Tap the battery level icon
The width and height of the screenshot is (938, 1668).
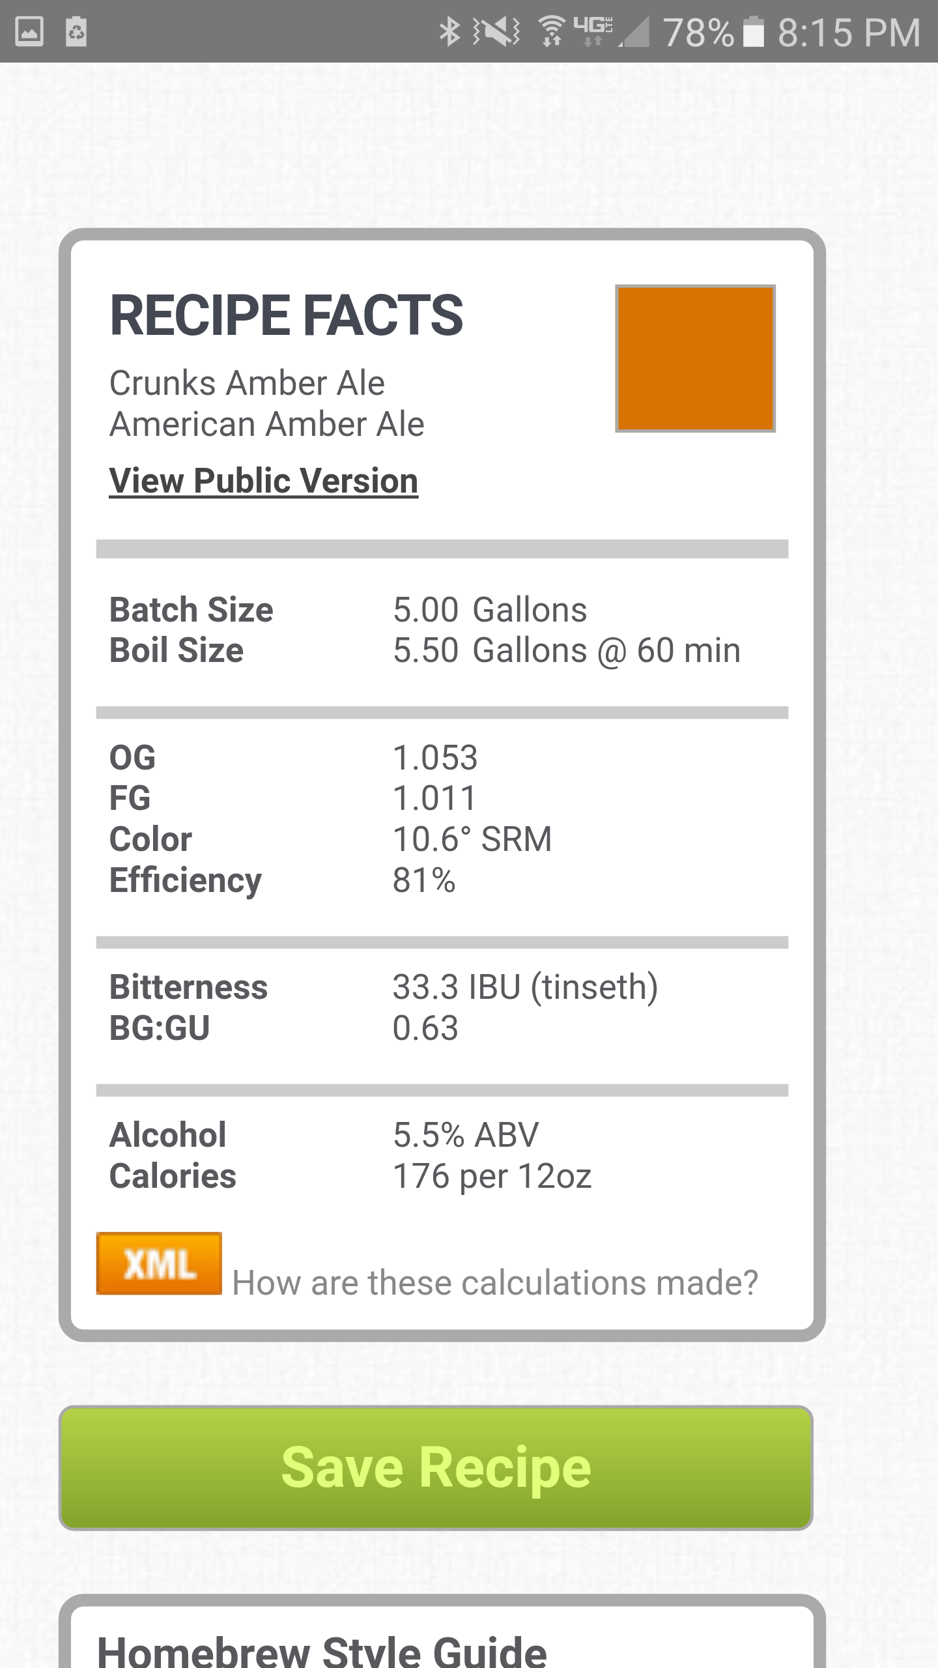tap(754, 31)
